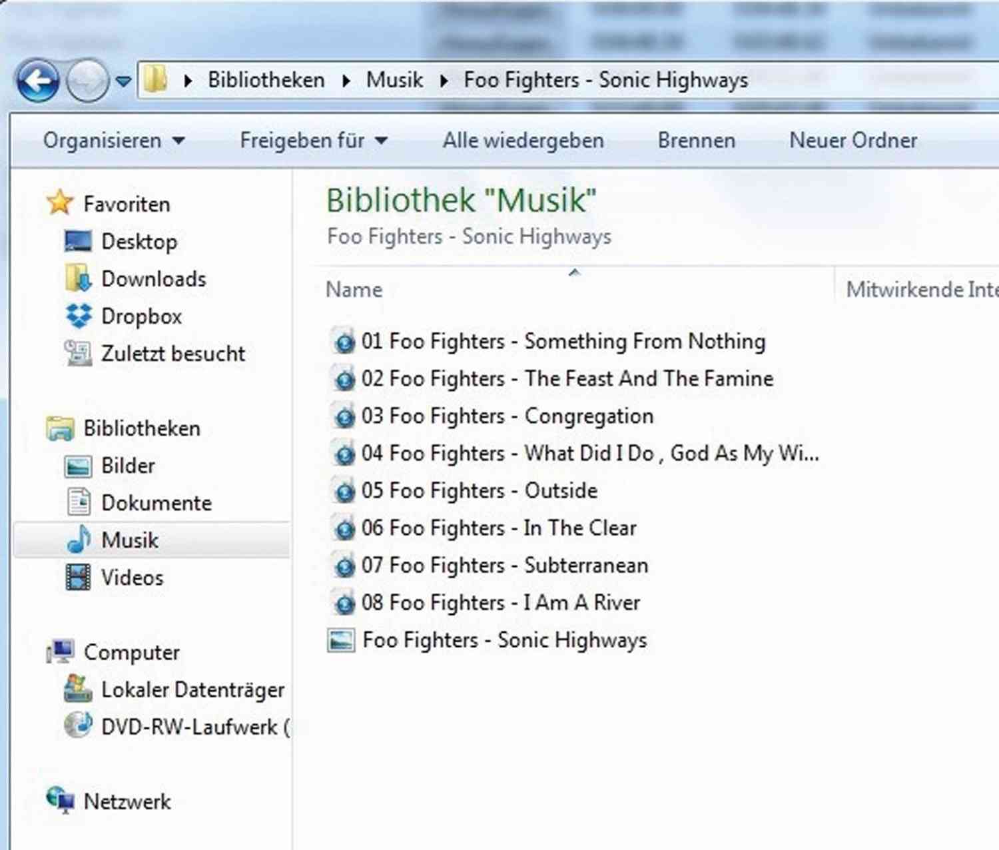This screenshot has width=999, height=850.
Task: Click the Zuletzt besucht icon
Action: 78,353
